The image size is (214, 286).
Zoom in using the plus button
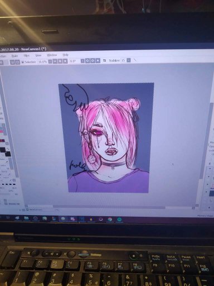tap(60, 61)
